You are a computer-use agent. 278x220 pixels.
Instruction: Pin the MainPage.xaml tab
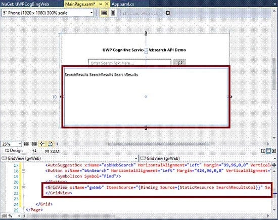pyautogui.click(x=101, y=4)
